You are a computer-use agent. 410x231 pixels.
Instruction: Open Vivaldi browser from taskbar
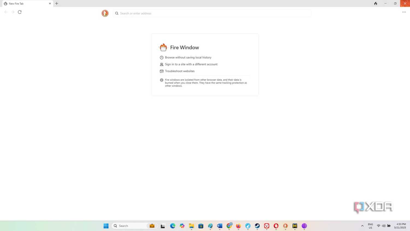point(267,226)
